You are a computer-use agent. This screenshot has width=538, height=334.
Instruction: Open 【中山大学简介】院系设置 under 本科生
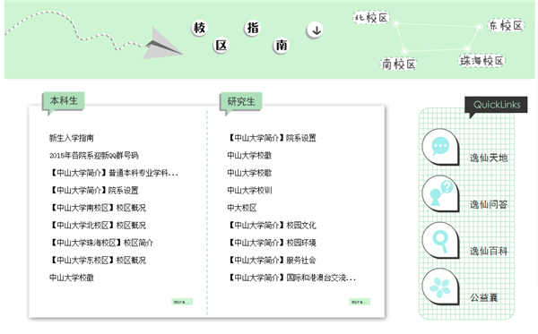[x=94, y=191]
